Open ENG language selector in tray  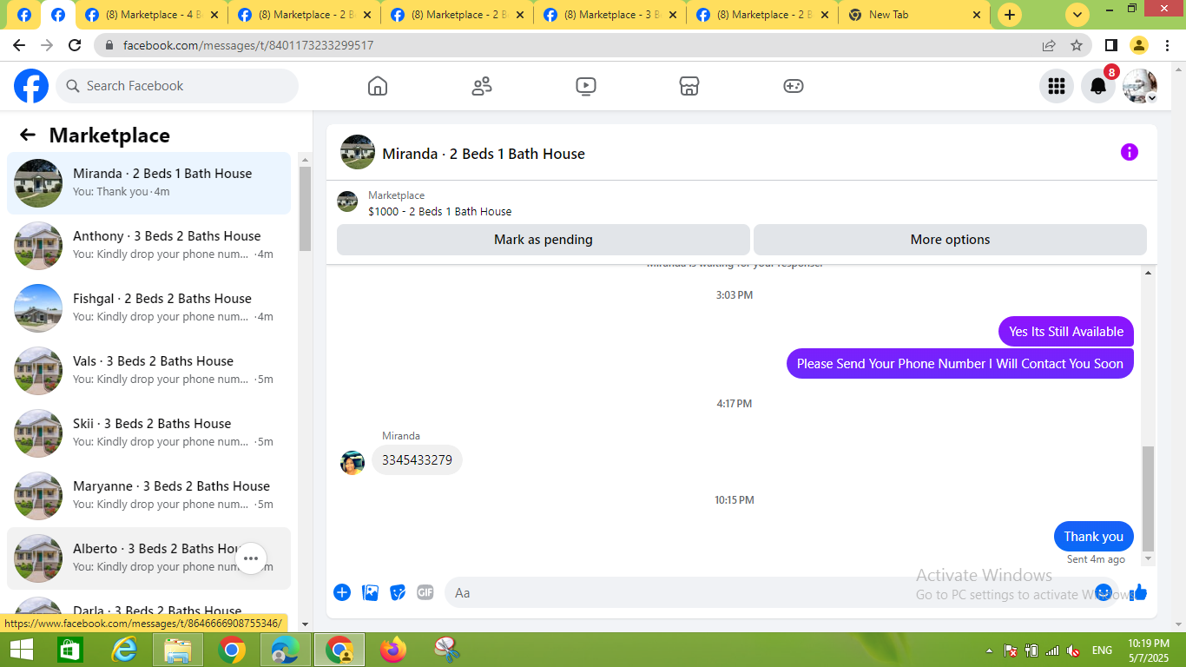pyautogui.click(x=1102, y=650)
